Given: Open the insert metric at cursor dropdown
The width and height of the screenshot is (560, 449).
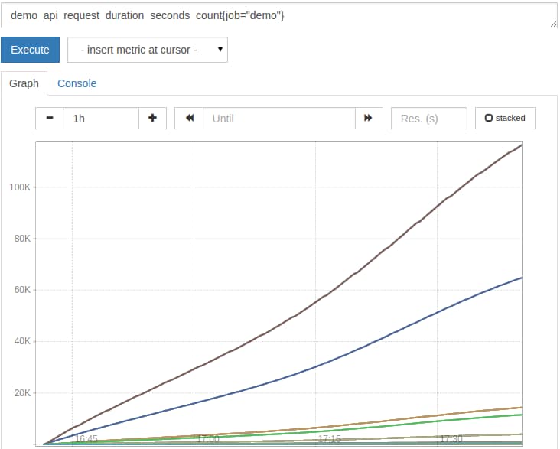Looking at the screenshot, I should 148,50.
